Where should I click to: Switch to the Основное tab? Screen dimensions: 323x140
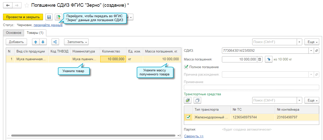pos(14,33)
